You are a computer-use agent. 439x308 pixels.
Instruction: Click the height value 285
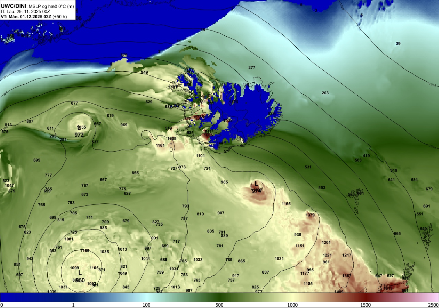click(x=53, y=136)
